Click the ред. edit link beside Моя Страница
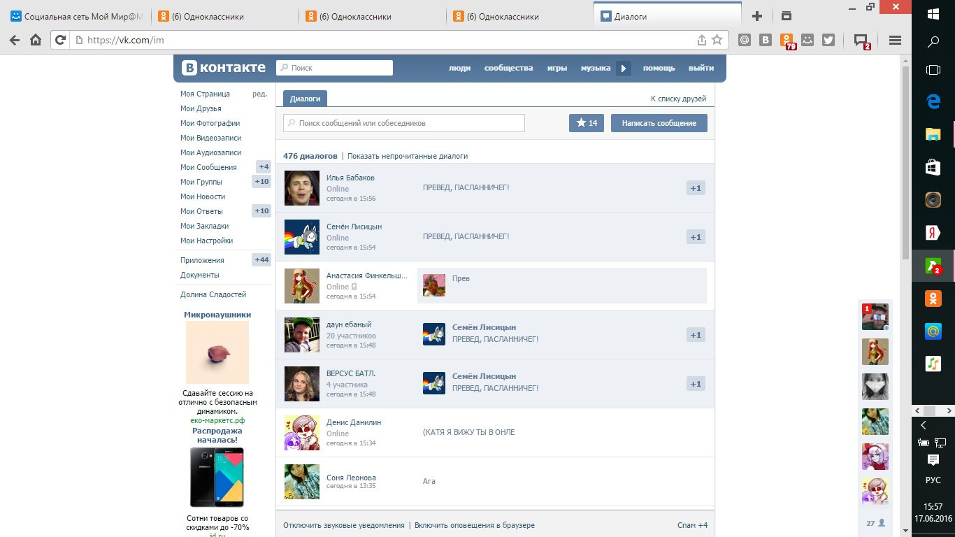955x537 pixels. click(259, 94)
